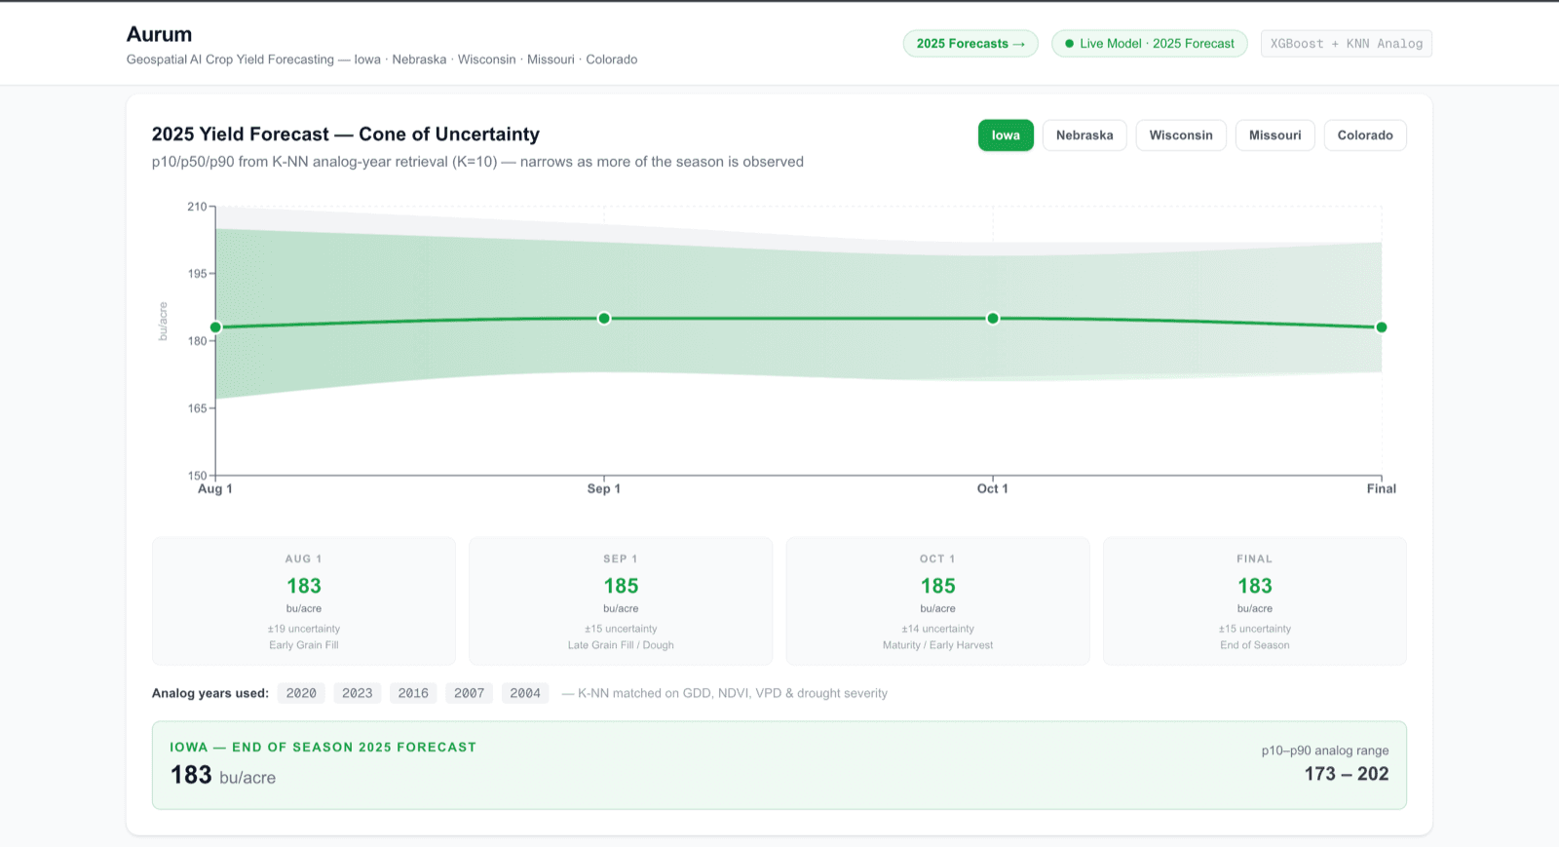1559x847 pixels.
Task: Select the Iowa state tab
Action: pyautogui.click(x=1006, y=135)
